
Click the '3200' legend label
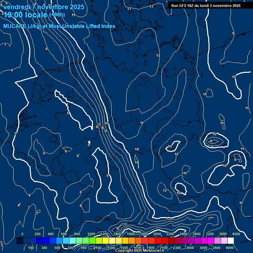210,234
